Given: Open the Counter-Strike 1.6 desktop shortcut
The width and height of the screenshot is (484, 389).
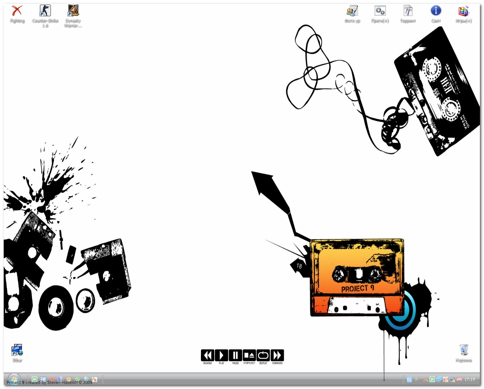Looking at the screenshot, I should pos(45,11).
